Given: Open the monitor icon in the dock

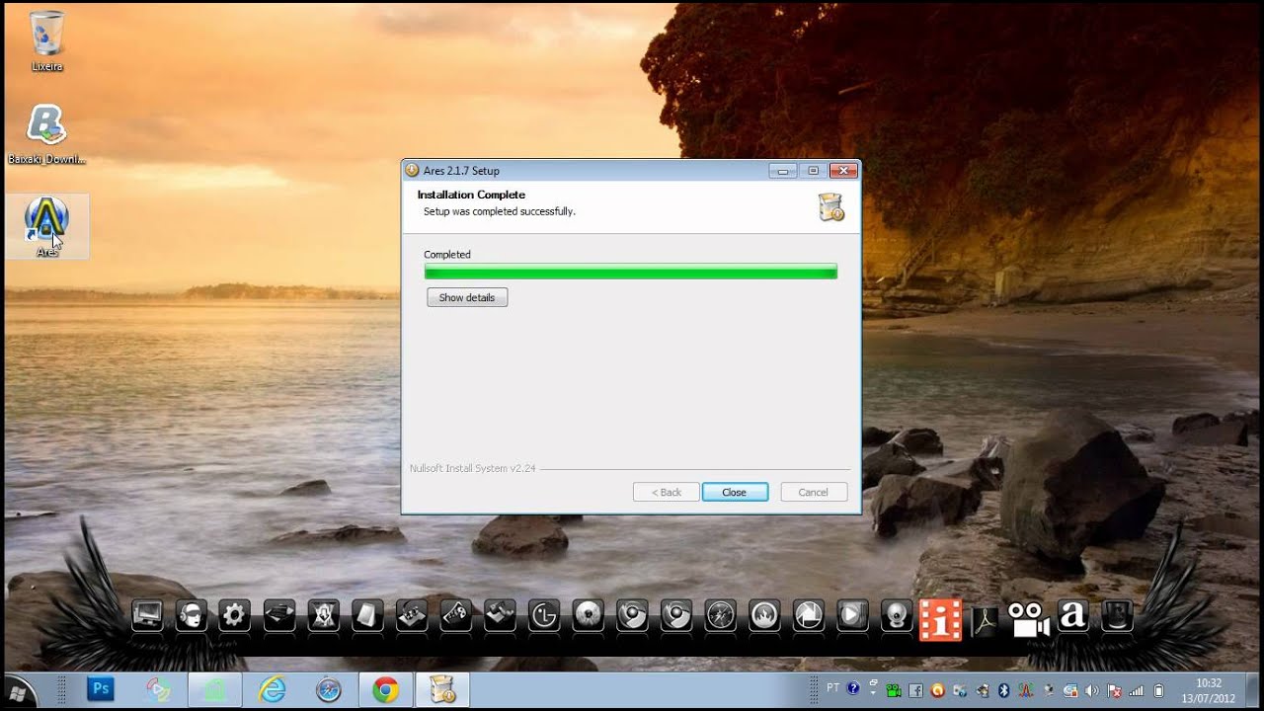Looking at the screenshot, I should (147, 616).
